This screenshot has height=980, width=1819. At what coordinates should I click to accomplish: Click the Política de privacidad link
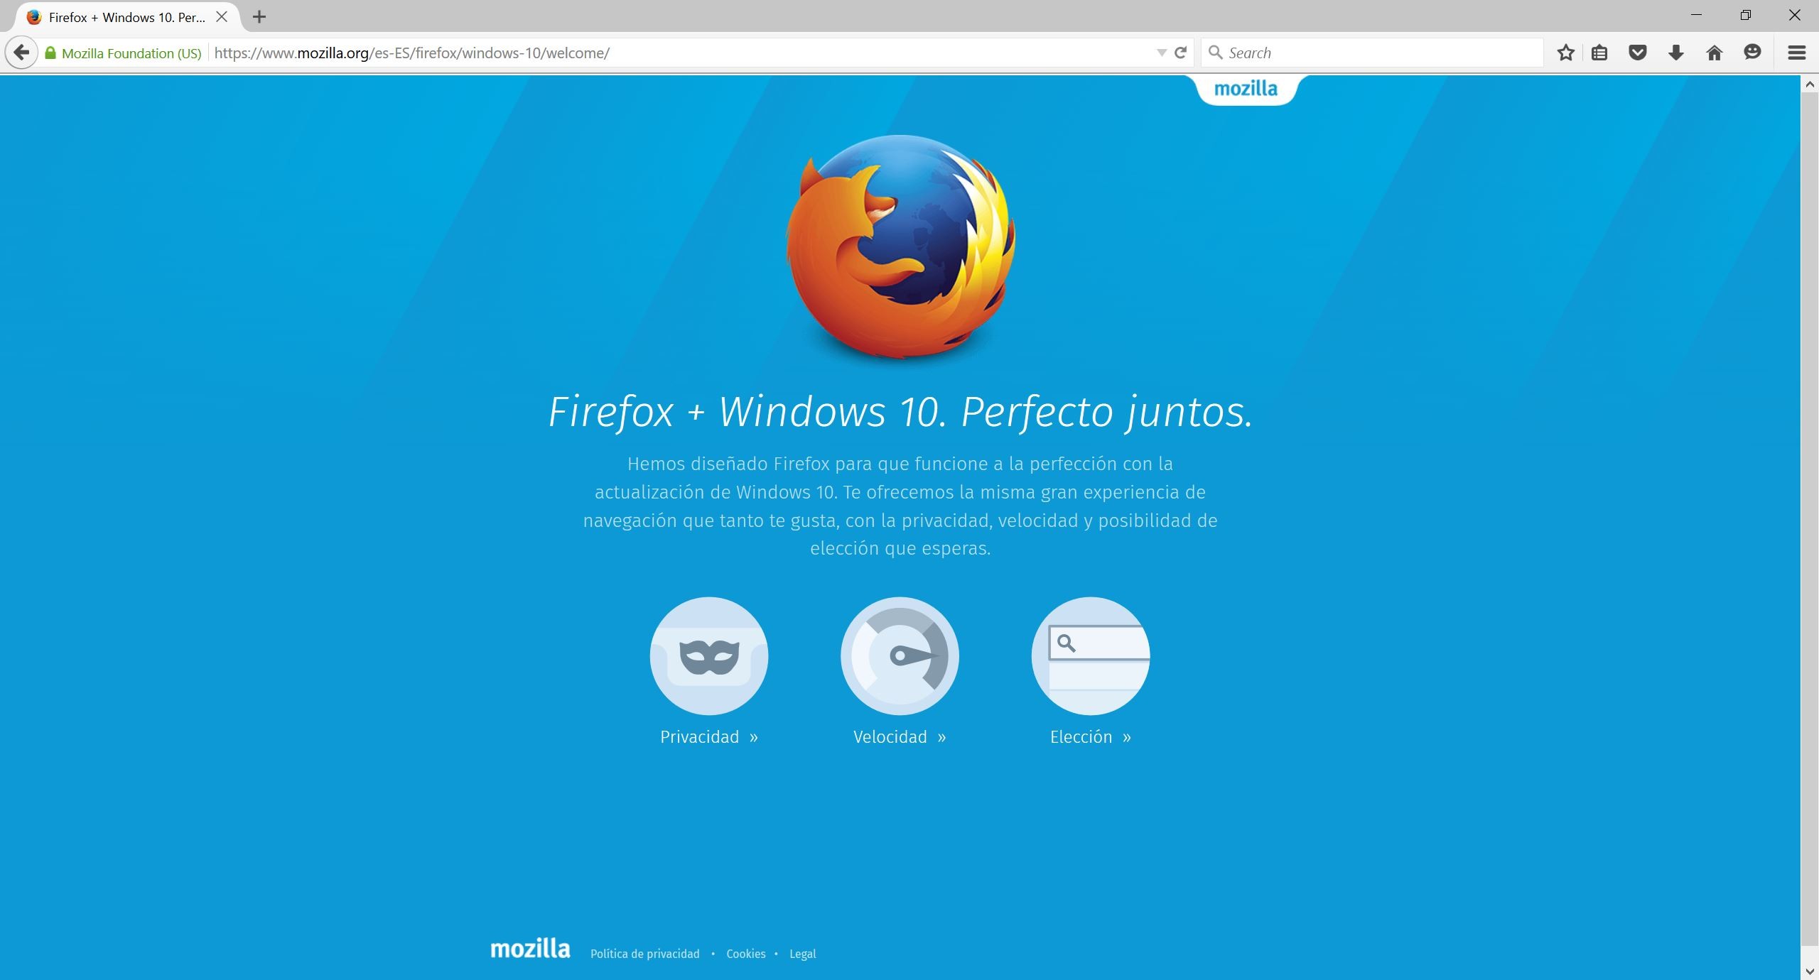pyautogui.click(x=646, y=952)
